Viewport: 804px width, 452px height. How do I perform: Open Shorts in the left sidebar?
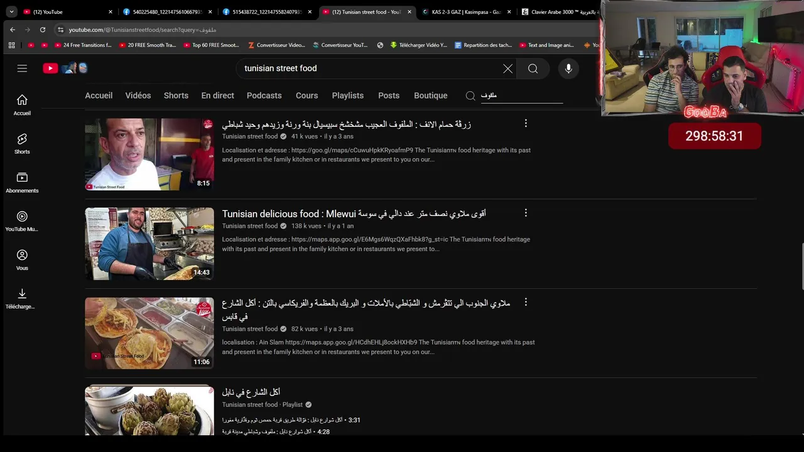[22, 144]
